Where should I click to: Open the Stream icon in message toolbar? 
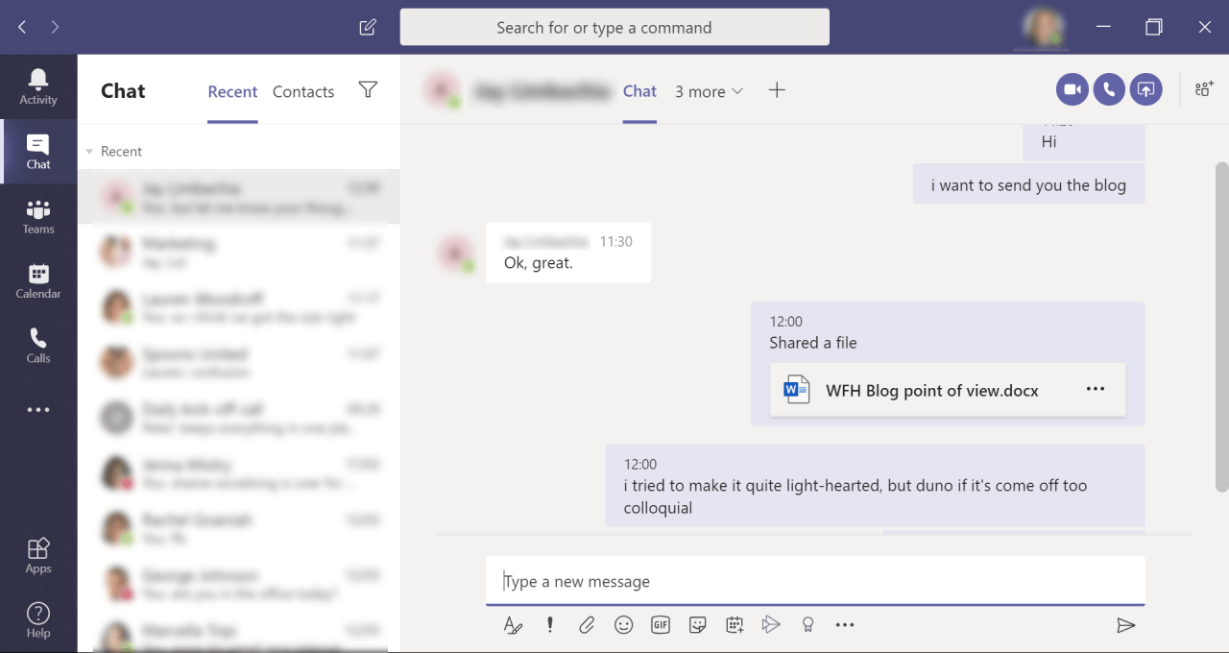point(771,625)
